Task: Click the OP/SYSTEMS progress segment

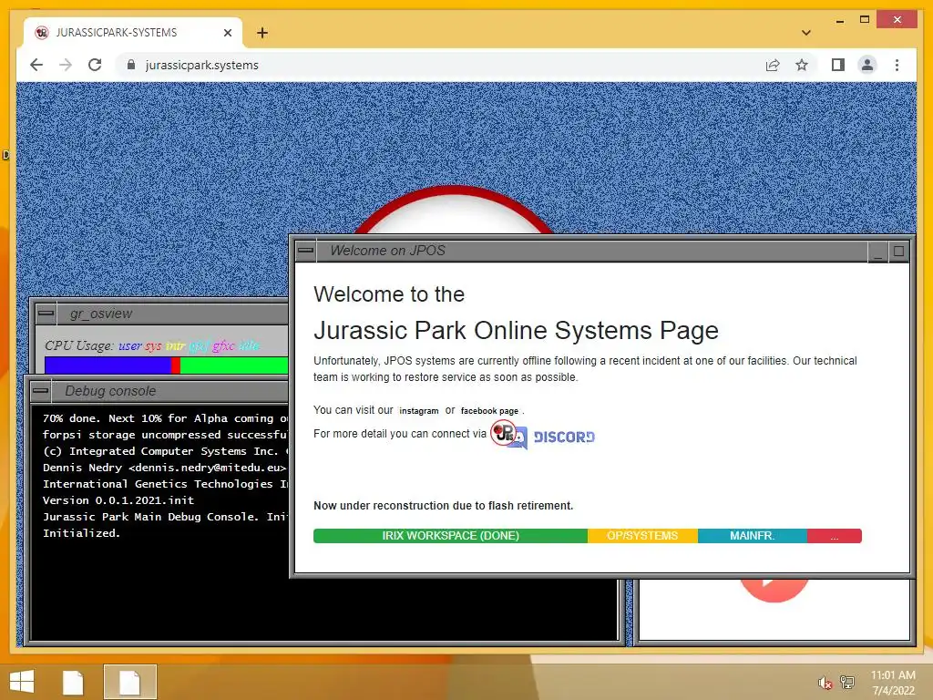Action: (x=642, y=536)
